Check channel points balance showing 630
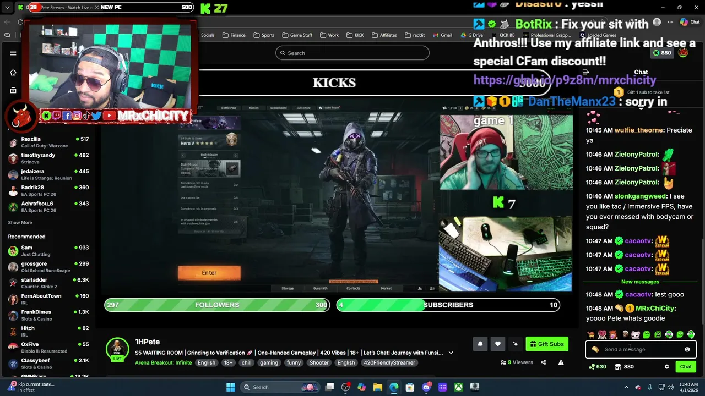 click(598, 367)
